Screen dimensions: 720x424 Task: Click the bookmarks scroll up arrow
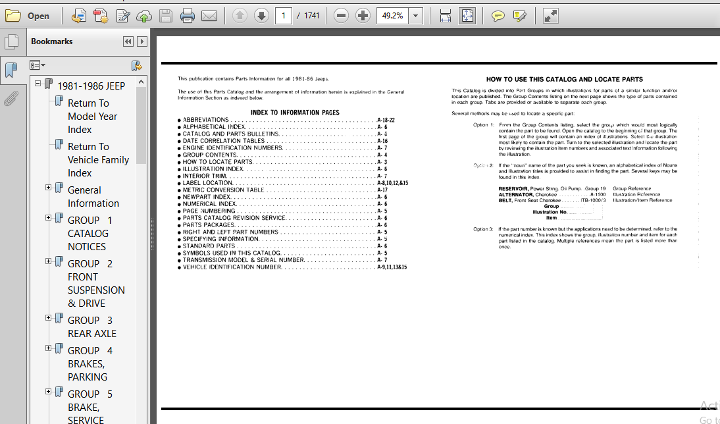click(141, 81)
